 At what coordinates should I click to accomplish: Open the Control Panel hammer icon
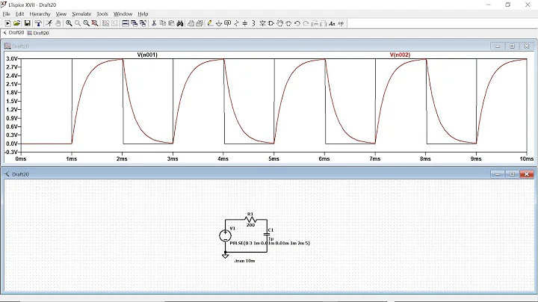(38, 23)
